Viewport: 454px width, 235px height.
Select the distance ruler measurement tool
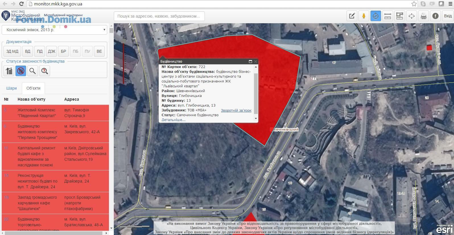click(x=388, y=16)
